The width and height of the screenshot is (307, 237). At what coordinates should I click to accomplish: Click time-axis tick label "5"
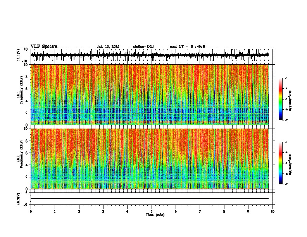tap(152, 211)
